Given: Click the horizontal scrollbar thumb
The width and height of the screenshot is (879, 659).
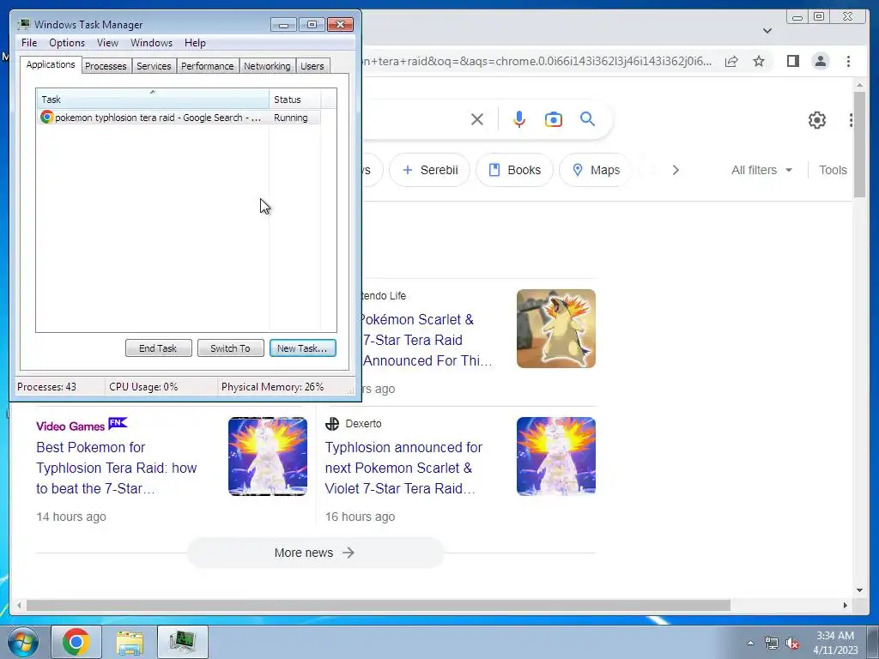Looking at the screenshot, I should pyautogui.click(x=379, y=605).
